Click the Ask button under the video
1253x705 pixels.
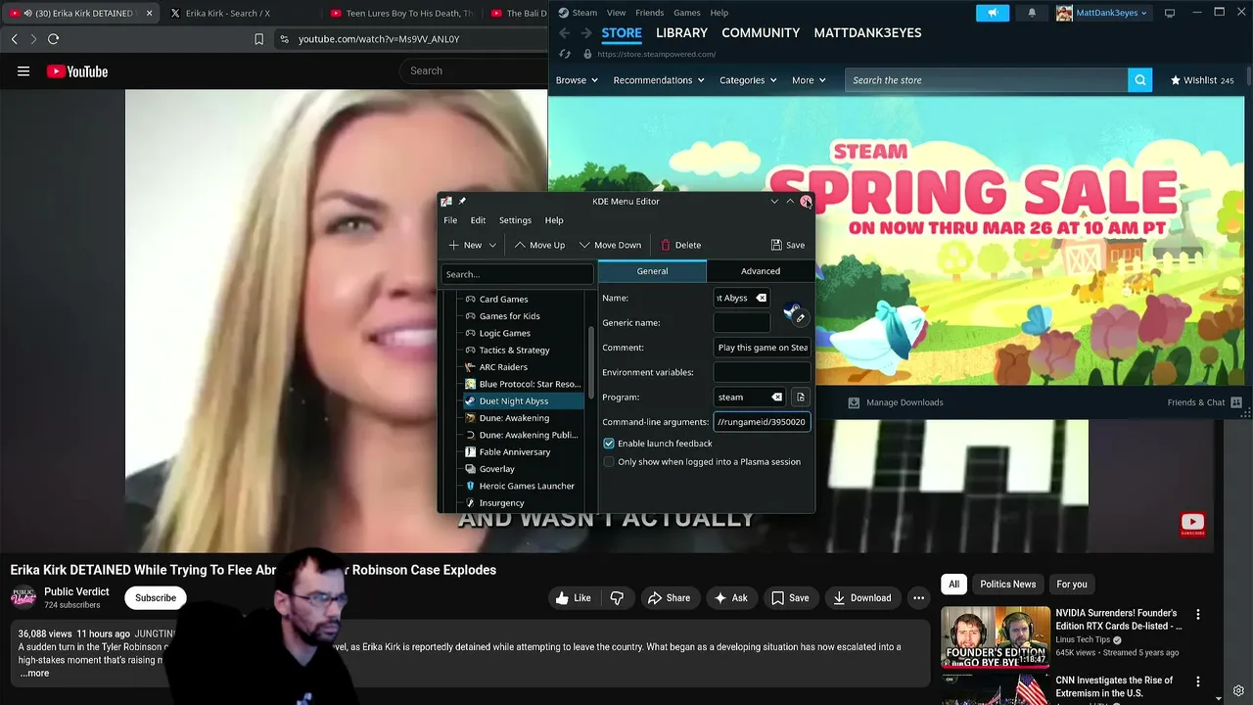point(730,598)
